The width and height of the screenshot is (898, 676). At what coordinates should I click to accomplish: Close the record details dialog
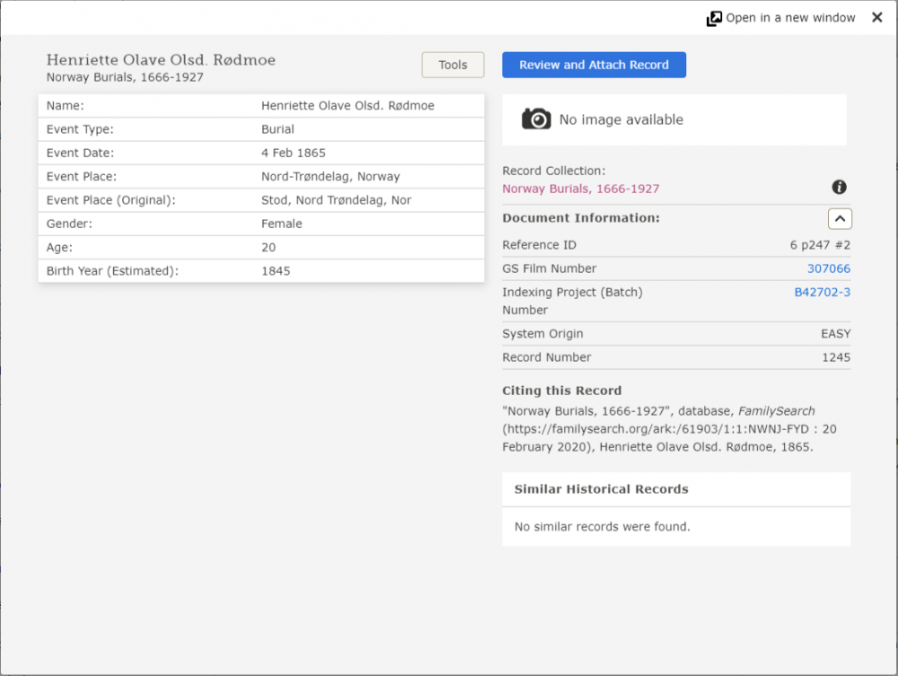coord(876,18)
